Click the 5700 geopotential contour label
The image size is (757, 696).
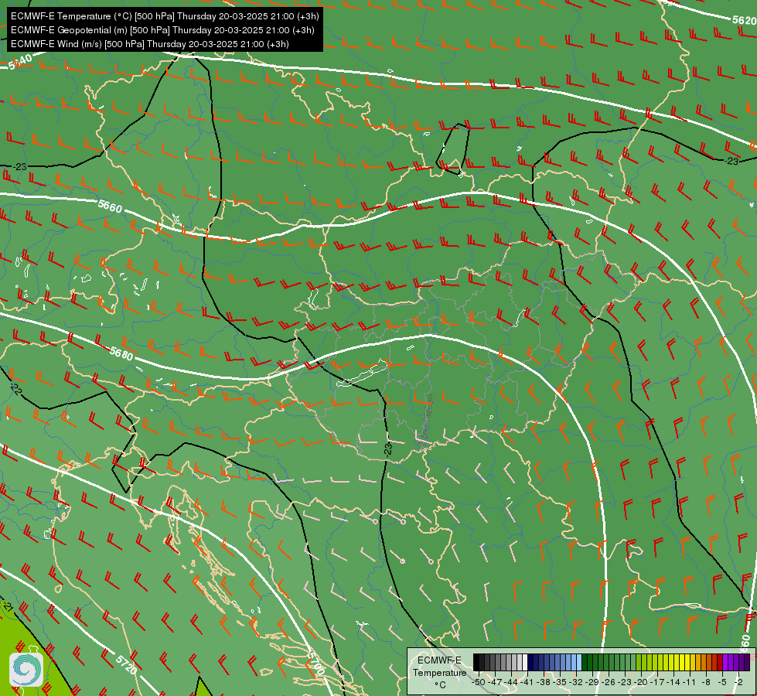(x=315, y=662)
